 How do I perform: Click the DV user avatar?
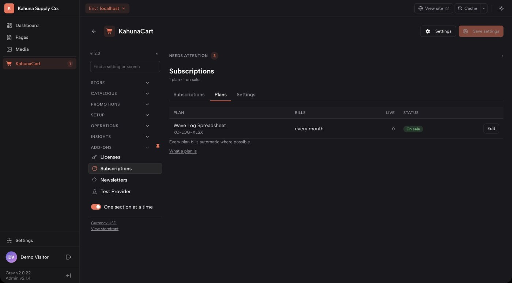point(11,257)
